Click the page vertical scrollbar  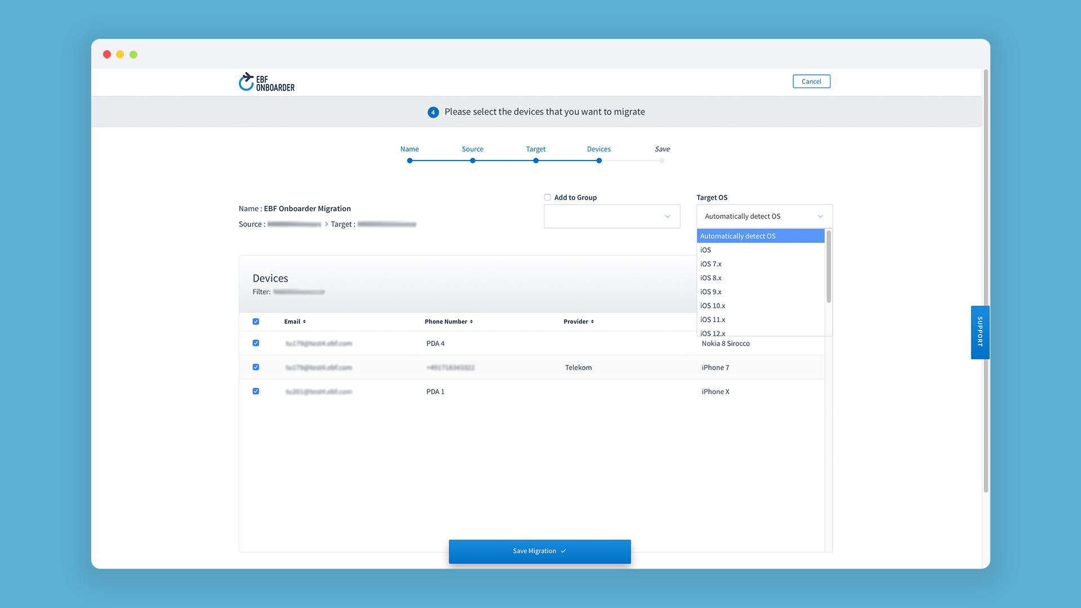986,281
